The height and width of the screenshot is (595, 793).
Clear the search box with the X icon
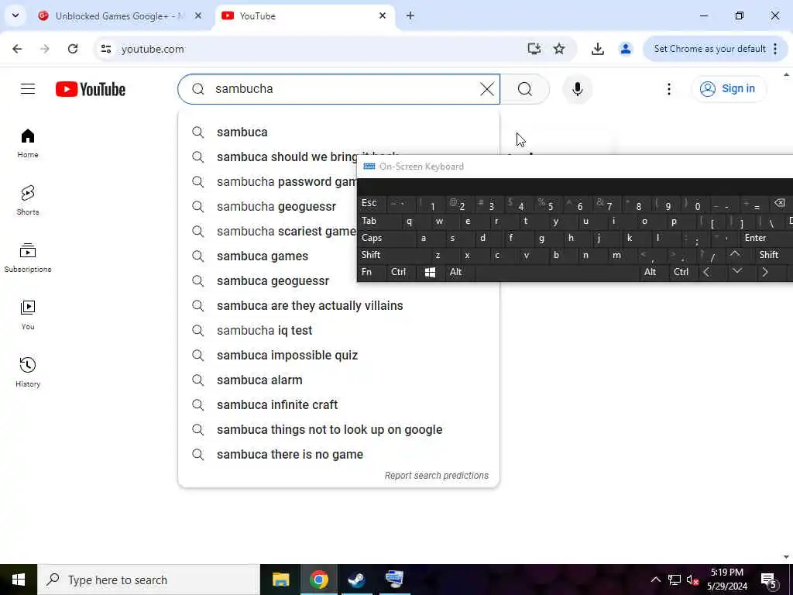(487, 89)
